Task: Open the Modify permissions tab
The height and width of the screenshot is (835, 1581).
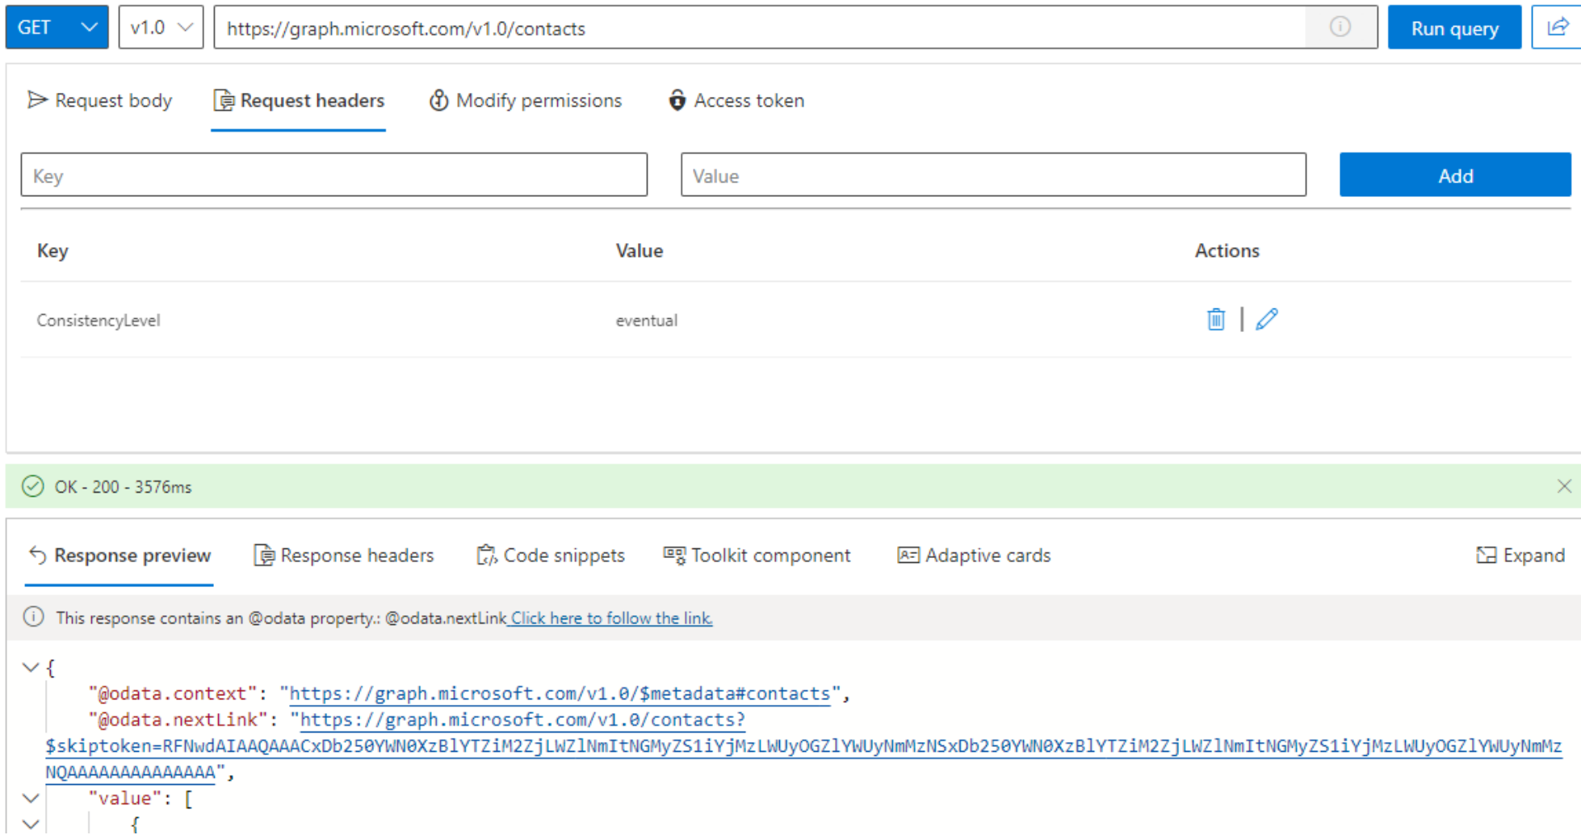Action: point(525,100)
